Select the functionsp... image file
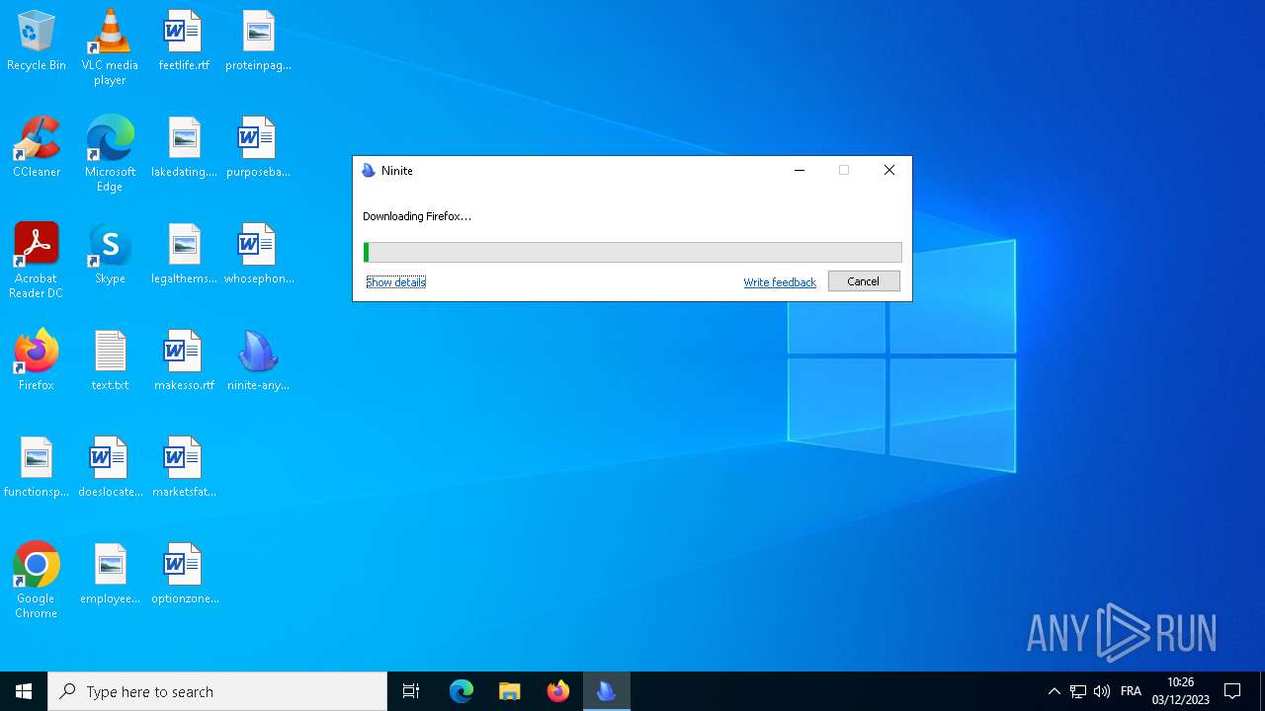1265x711 pixels. coord(37,467)
